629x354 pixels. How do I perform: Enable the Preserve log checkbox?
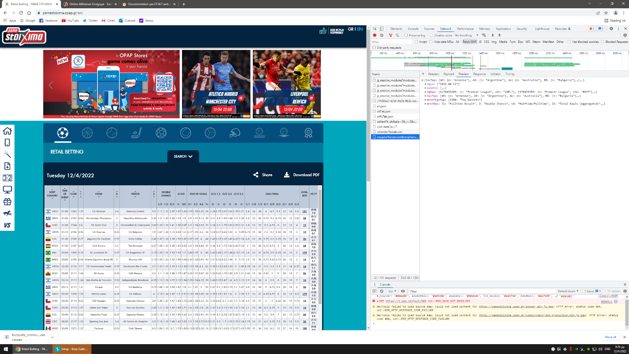pos(406,35)
